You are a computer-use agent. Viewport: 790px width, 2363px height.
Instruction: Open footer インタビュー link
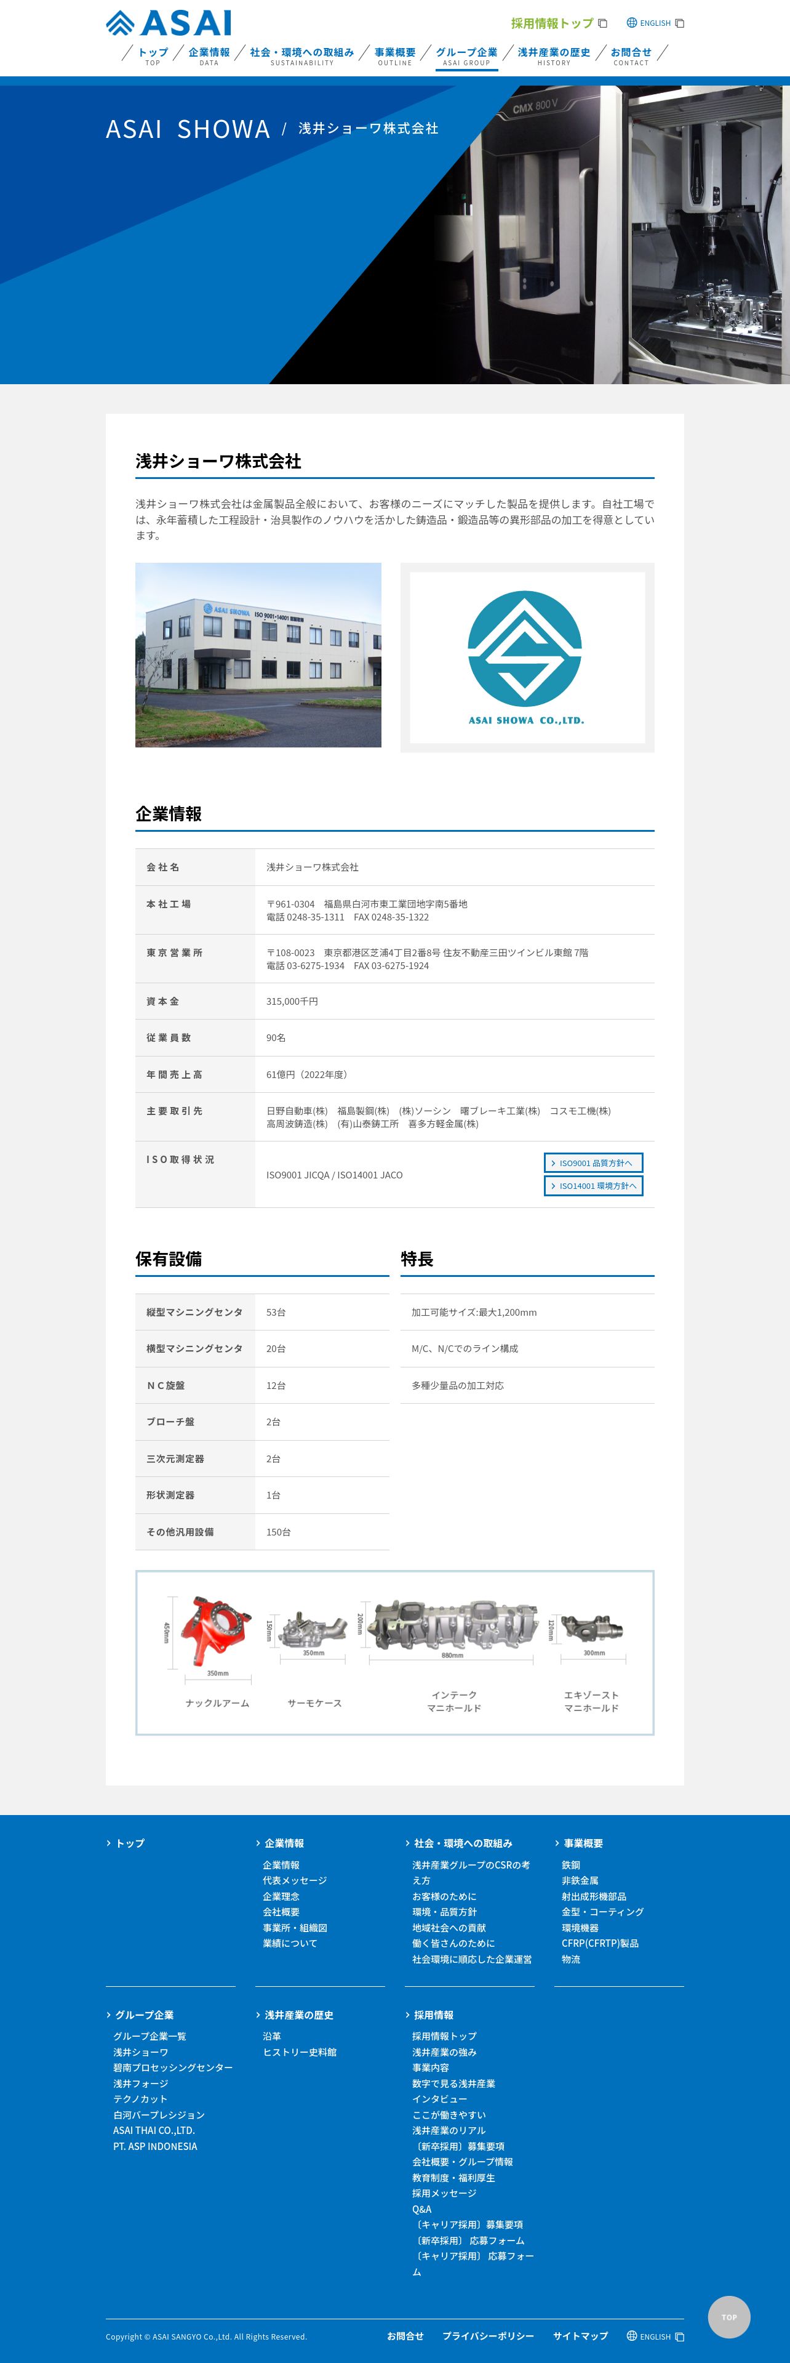pyautogui.click(x=439, y=2099)
